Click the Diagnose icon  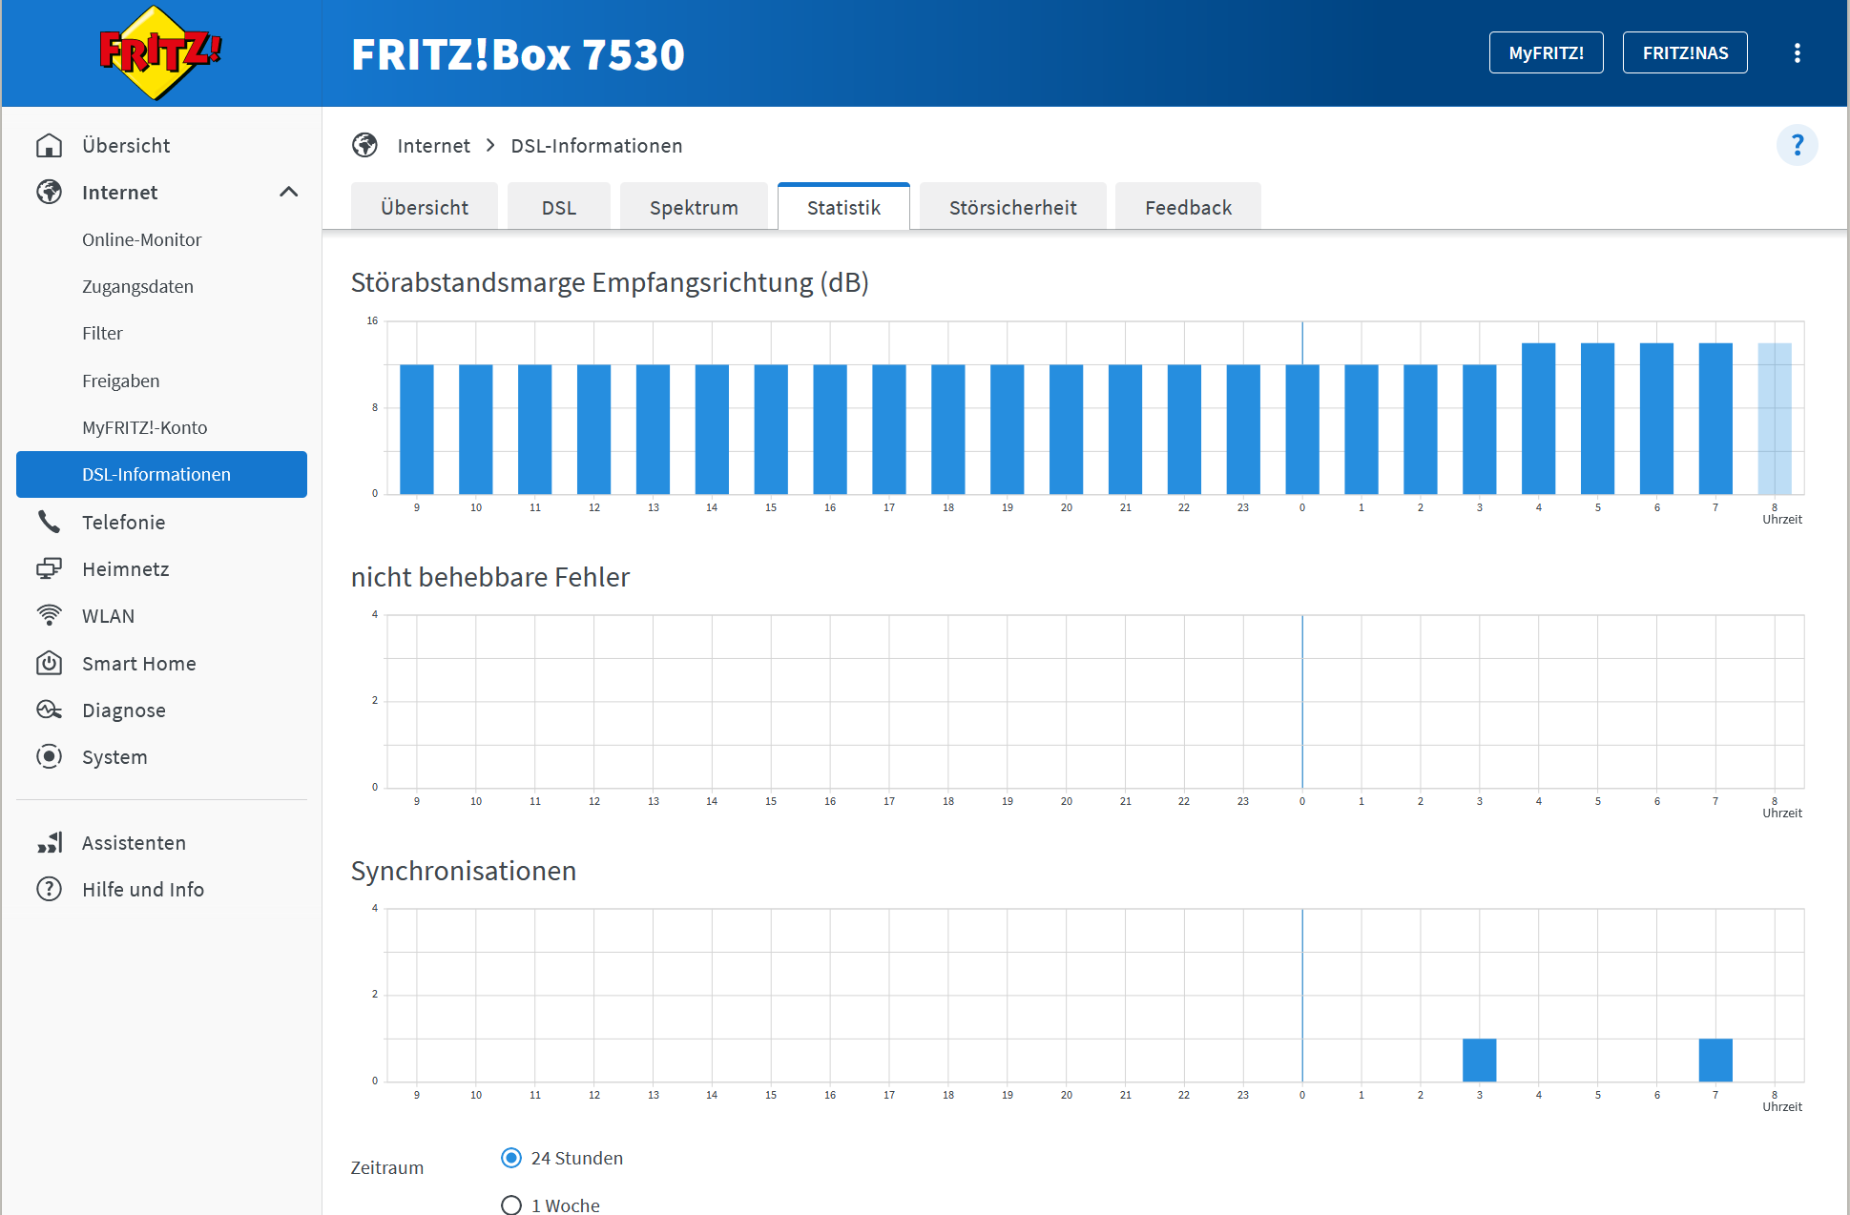(49, 710)
